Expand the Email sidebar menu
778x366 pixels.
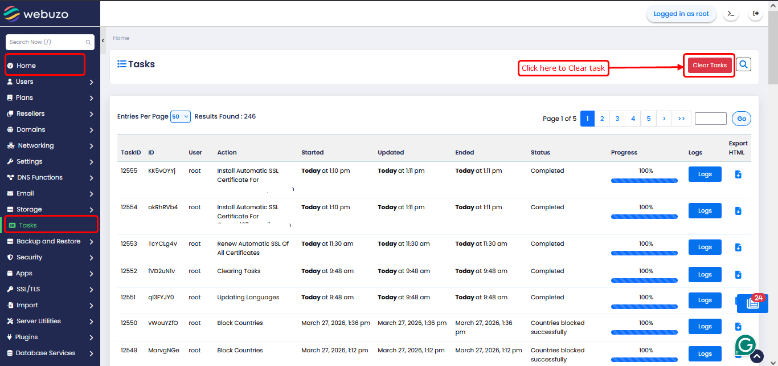click(50, 193)
